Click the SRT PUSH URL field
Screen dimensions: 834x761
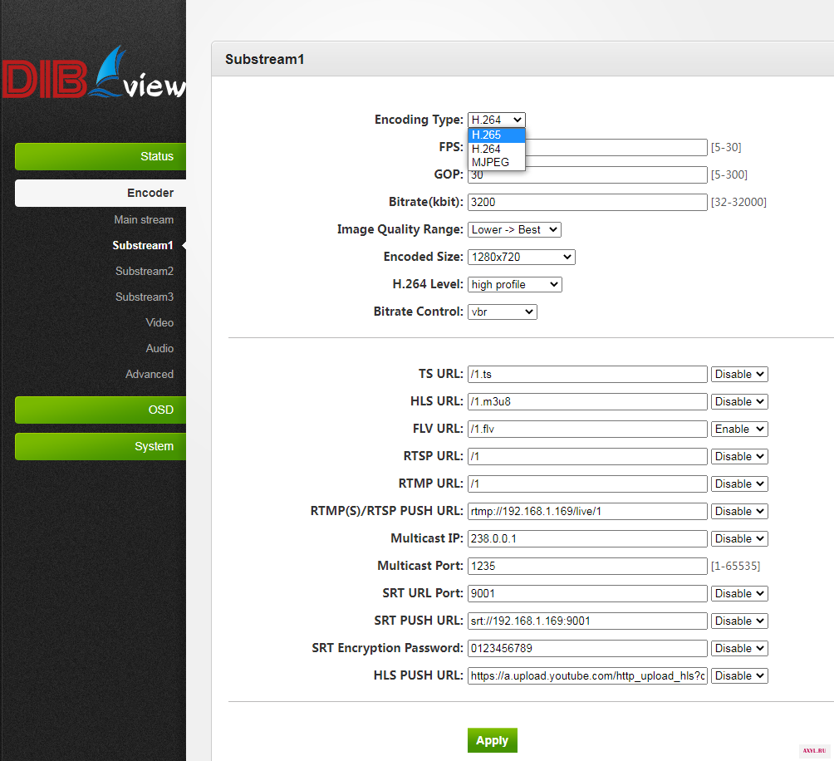click(587, 621)
